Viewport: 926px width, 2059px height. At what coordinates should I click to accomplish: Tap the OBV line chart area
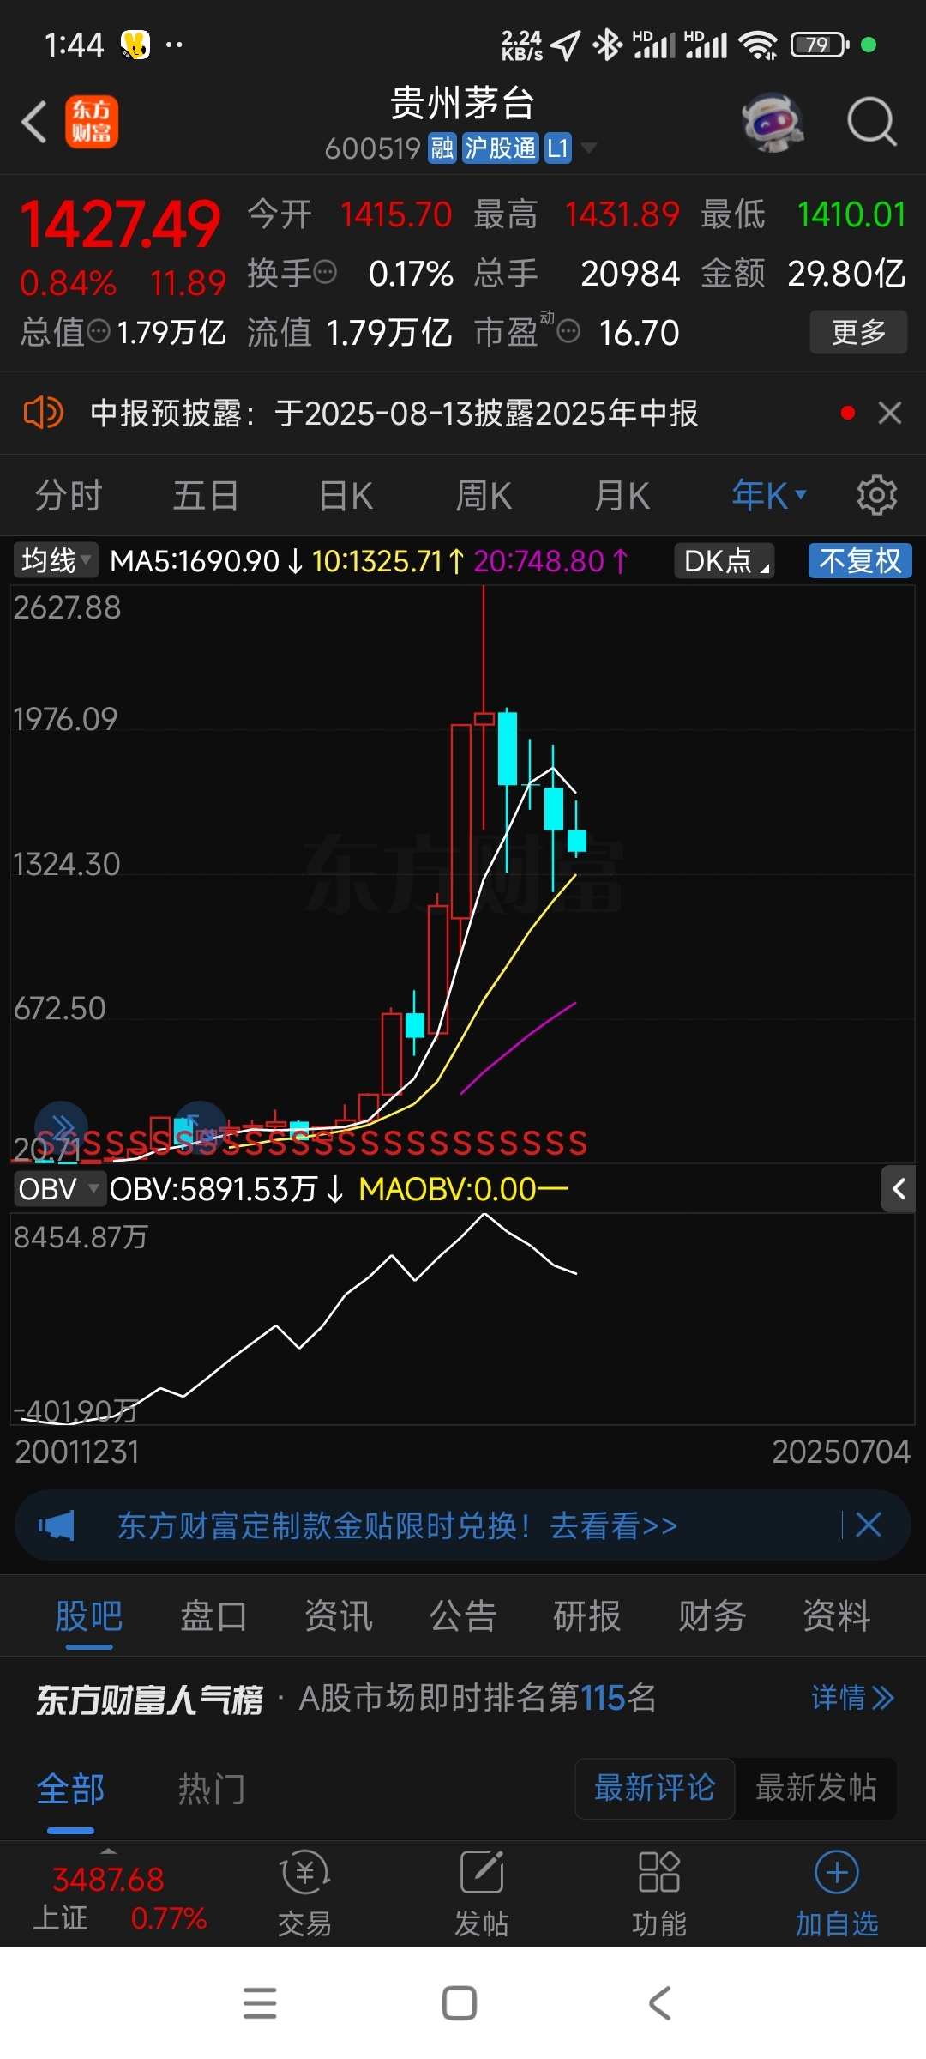click(x=463, y=1319)
